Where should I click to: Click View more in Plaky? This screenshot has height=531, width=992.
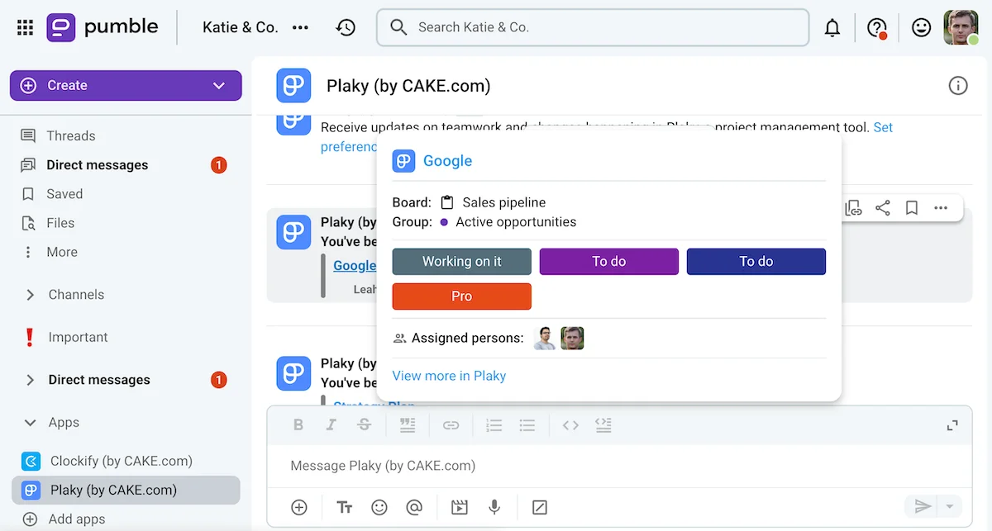tap(449, 376)
